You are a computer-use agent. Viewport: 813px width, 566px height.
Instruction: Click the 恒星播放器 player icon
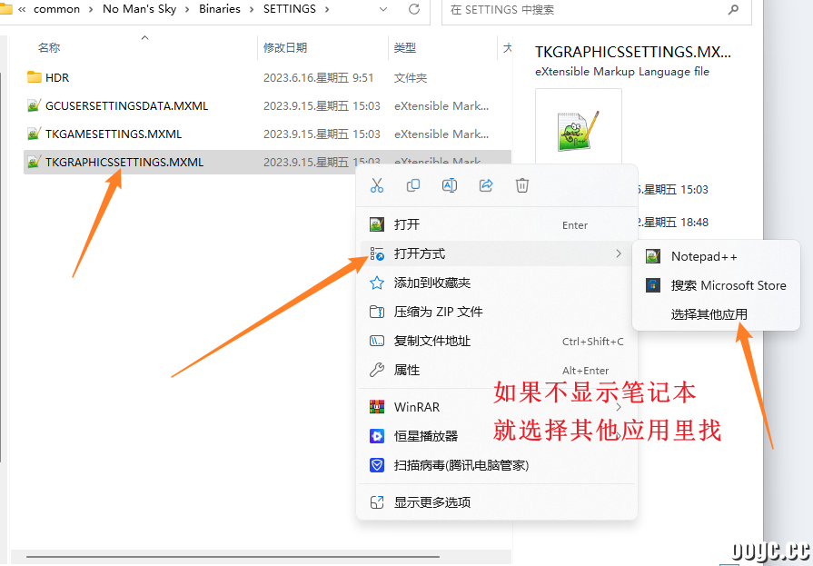(x=377, y=436)
